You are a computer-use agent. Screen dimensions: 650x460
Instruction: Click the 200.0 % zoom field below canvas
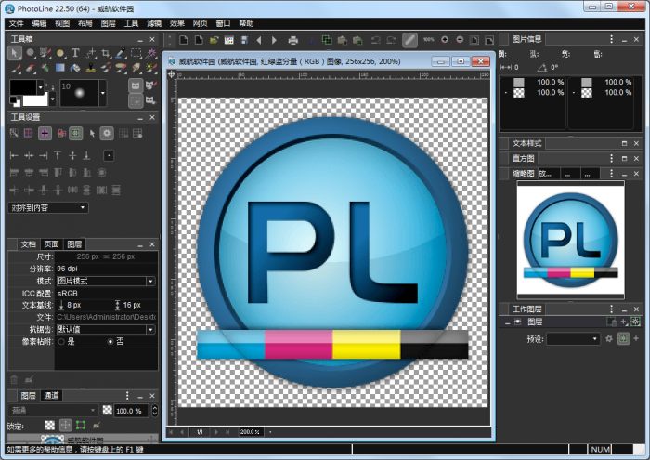[251, 432]
